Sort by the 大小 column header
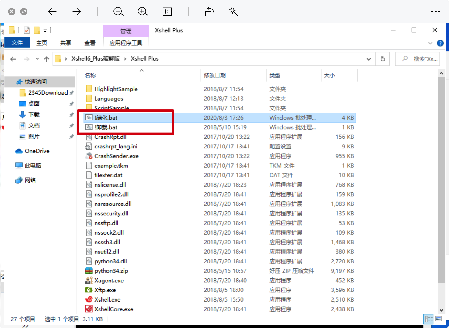This screenshot has width=449, height=328. [329, 75]
